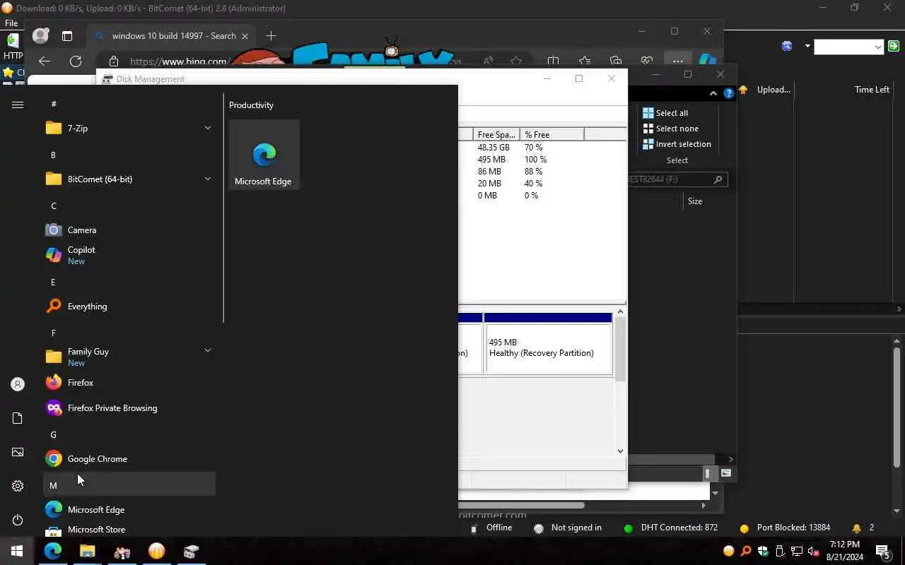Open Disk Management icon on the taskbar
905x565 pixels.
191,551
